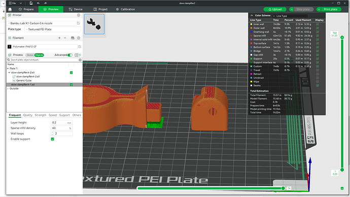Image resolution: width=350 pixels, height=197 pixels.
Task: Collapse the stow clampRev4-2.stl parent node
Action: (9, 73)
